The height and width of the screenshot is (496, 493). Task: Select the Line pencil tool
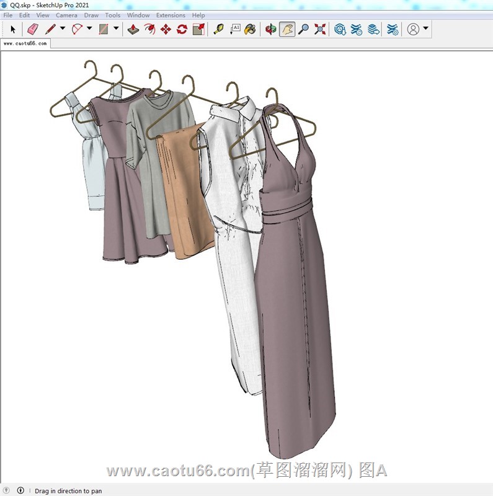pyautogui.click(x=50, y=29)
